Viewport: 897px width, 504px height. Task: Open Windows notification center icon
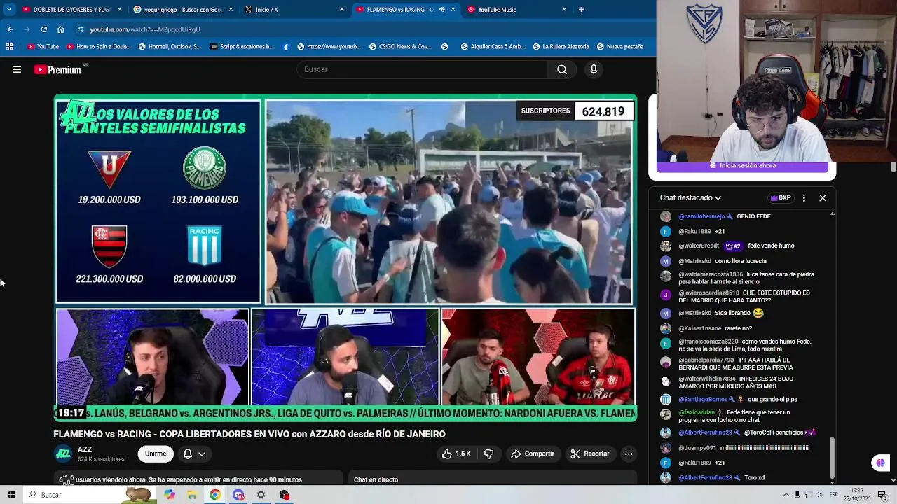[882, 495]
